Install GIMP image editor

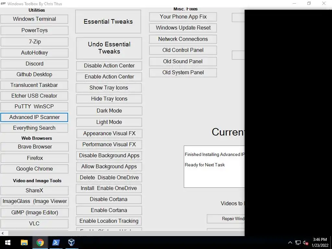34,213
